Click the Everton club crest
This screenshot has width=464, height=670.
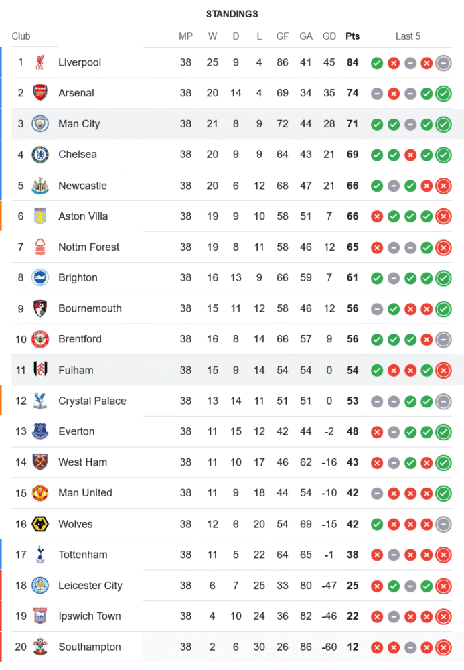(x=40, y=431)
